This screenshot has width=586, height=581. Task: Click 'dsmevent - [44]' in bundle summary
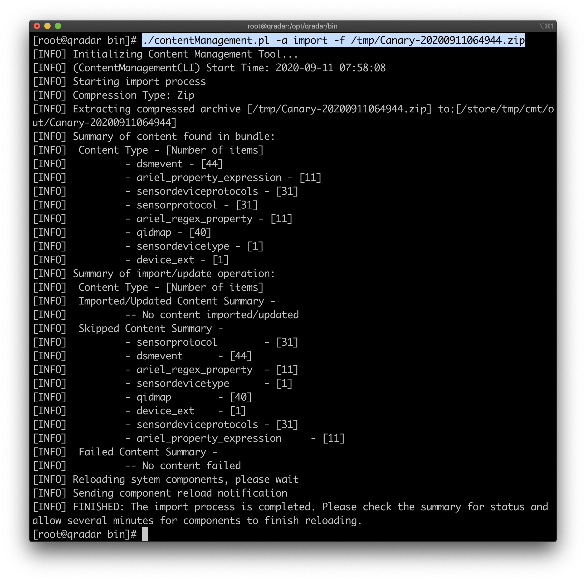coord(174,164)
